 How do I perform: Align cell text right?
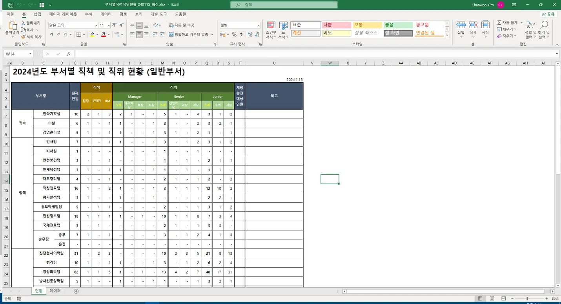(x=146, y=34)
